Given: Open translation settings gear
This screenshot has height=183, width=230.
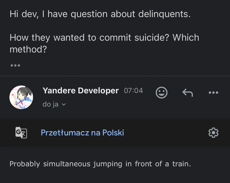Looking at the screenshot, I should point(213,133).
